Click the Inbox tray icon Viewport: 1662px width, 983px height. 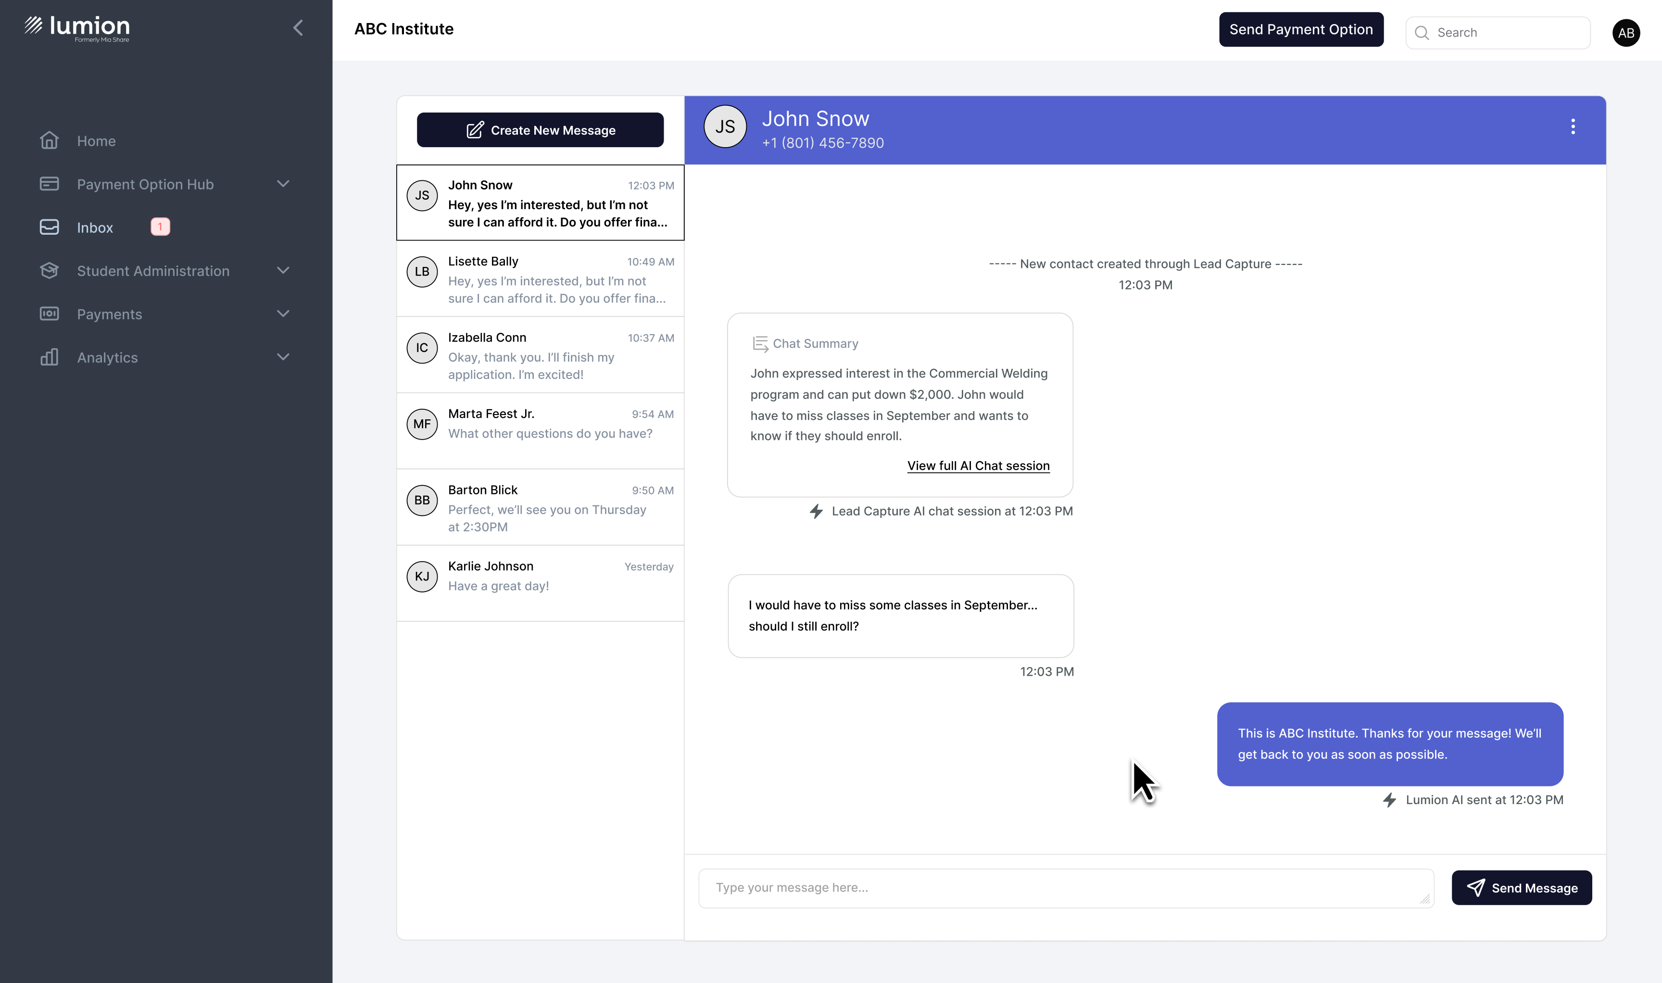click(x=49, y=227)
